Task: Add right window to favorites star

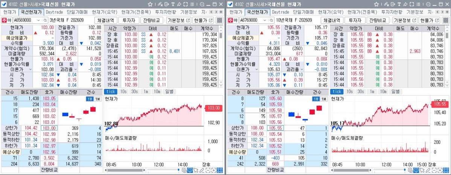Action: click(x=376, y=4)
